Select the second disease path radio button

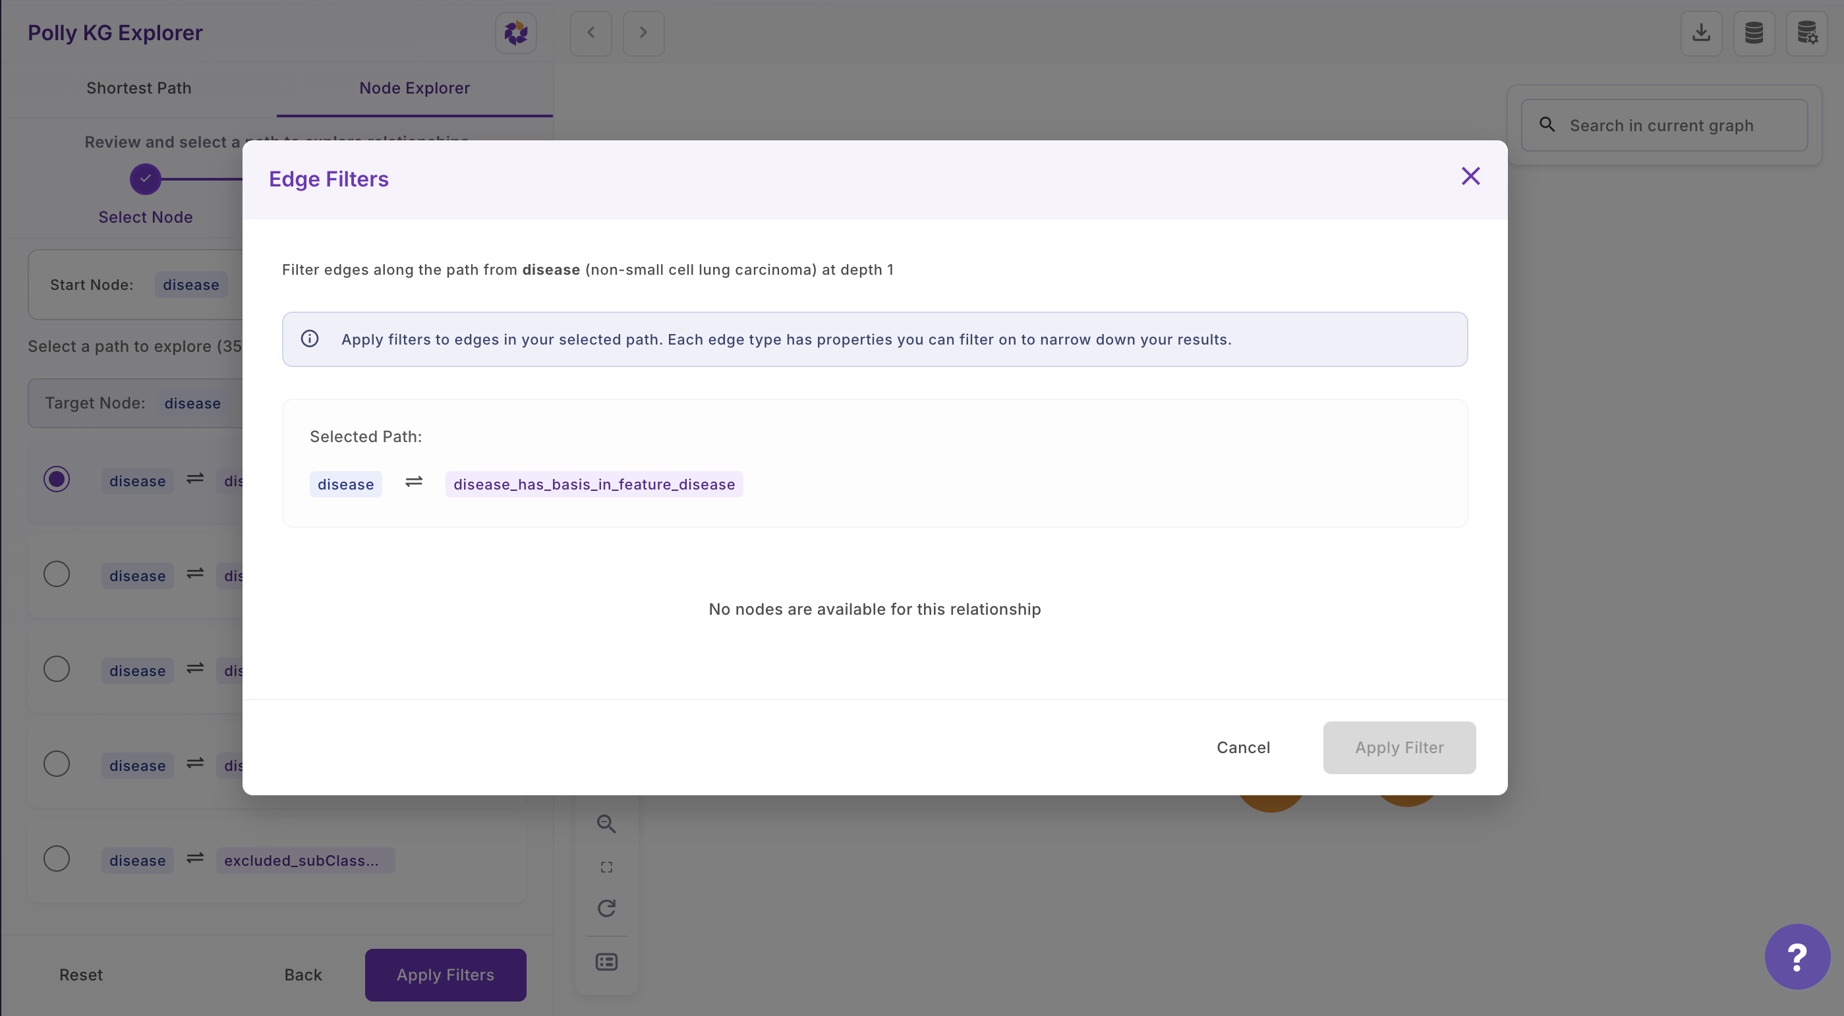(57, 575)
